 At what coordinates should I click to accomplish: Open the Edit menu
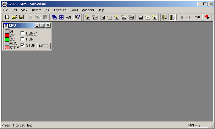tap(14, 10)
